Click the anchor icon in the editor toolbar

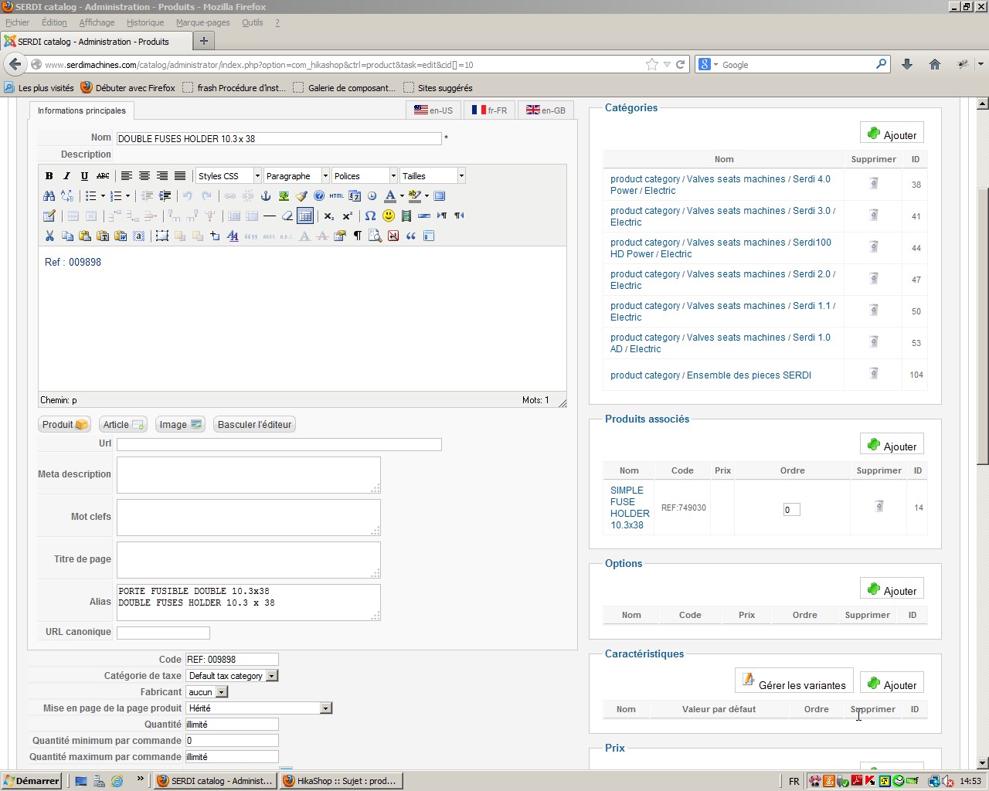click(x=266, y=195)
